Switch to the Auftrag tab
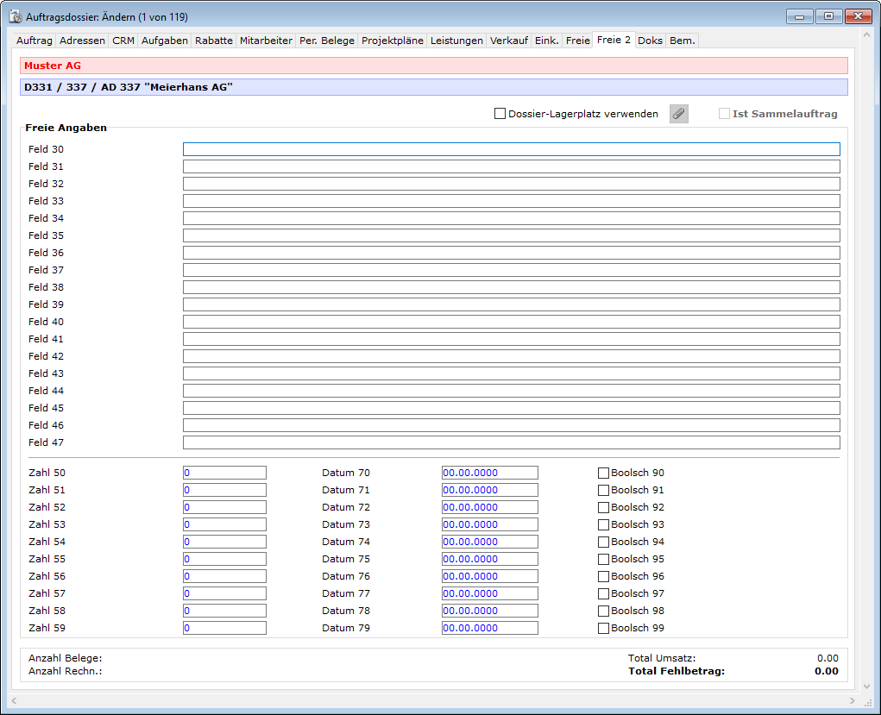The height and width of the screenshot is (715, 881). tap(35, 41)
